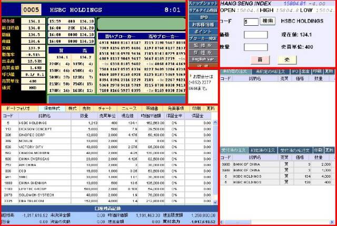Select the 受付済のAE注文 tab
The image size is (337, 226).
coord(295,150)
